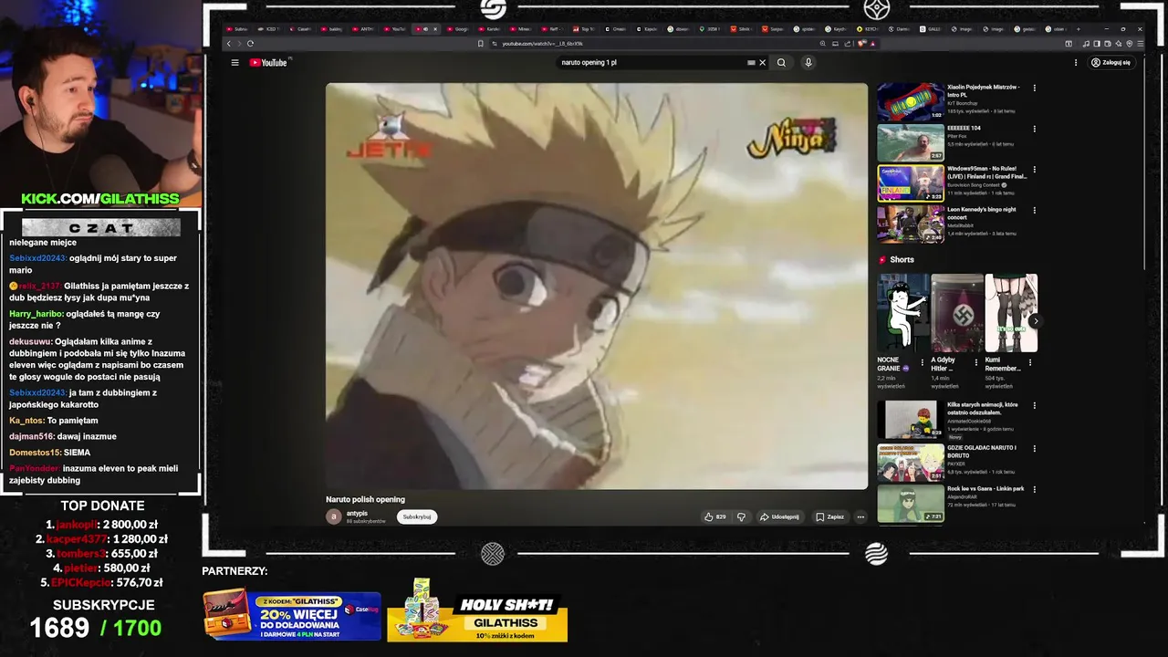The height and width of the screenshot is (657, 1168).
Task: Click the browser back arrow
Action: (229, 44)
